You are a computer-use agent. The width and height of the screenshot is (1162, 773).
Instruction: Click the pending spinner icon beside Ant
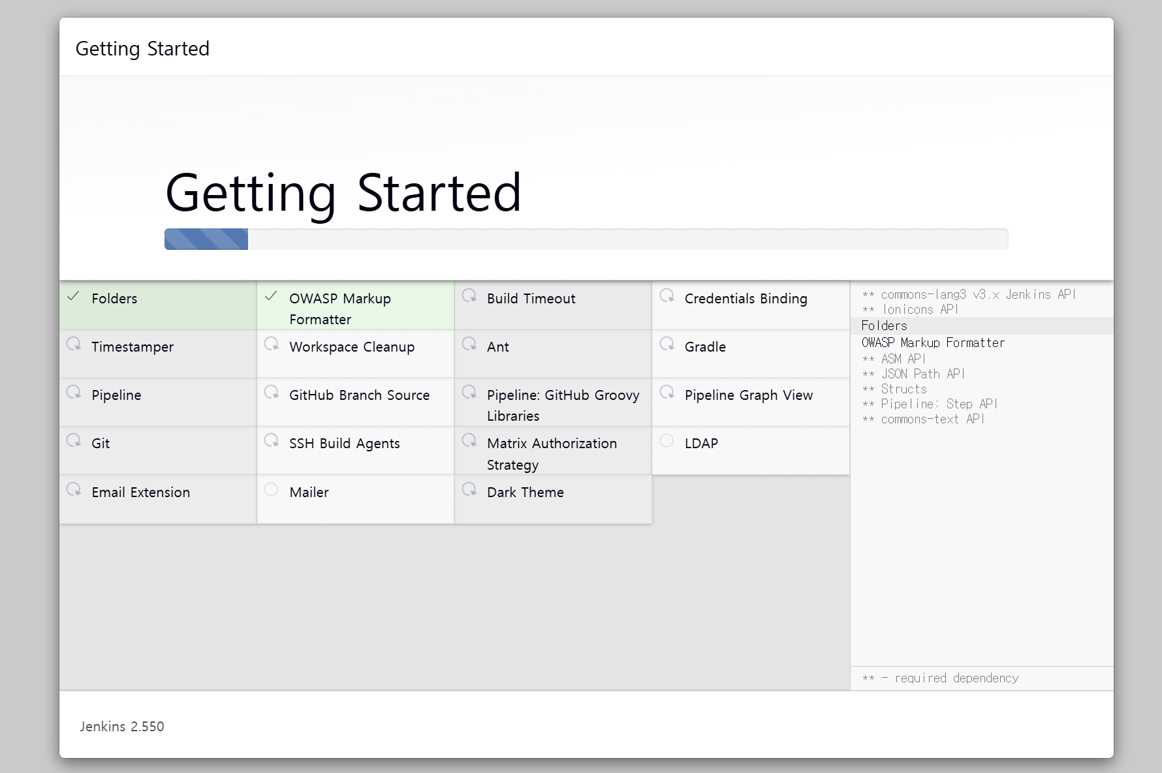point(469,344)
